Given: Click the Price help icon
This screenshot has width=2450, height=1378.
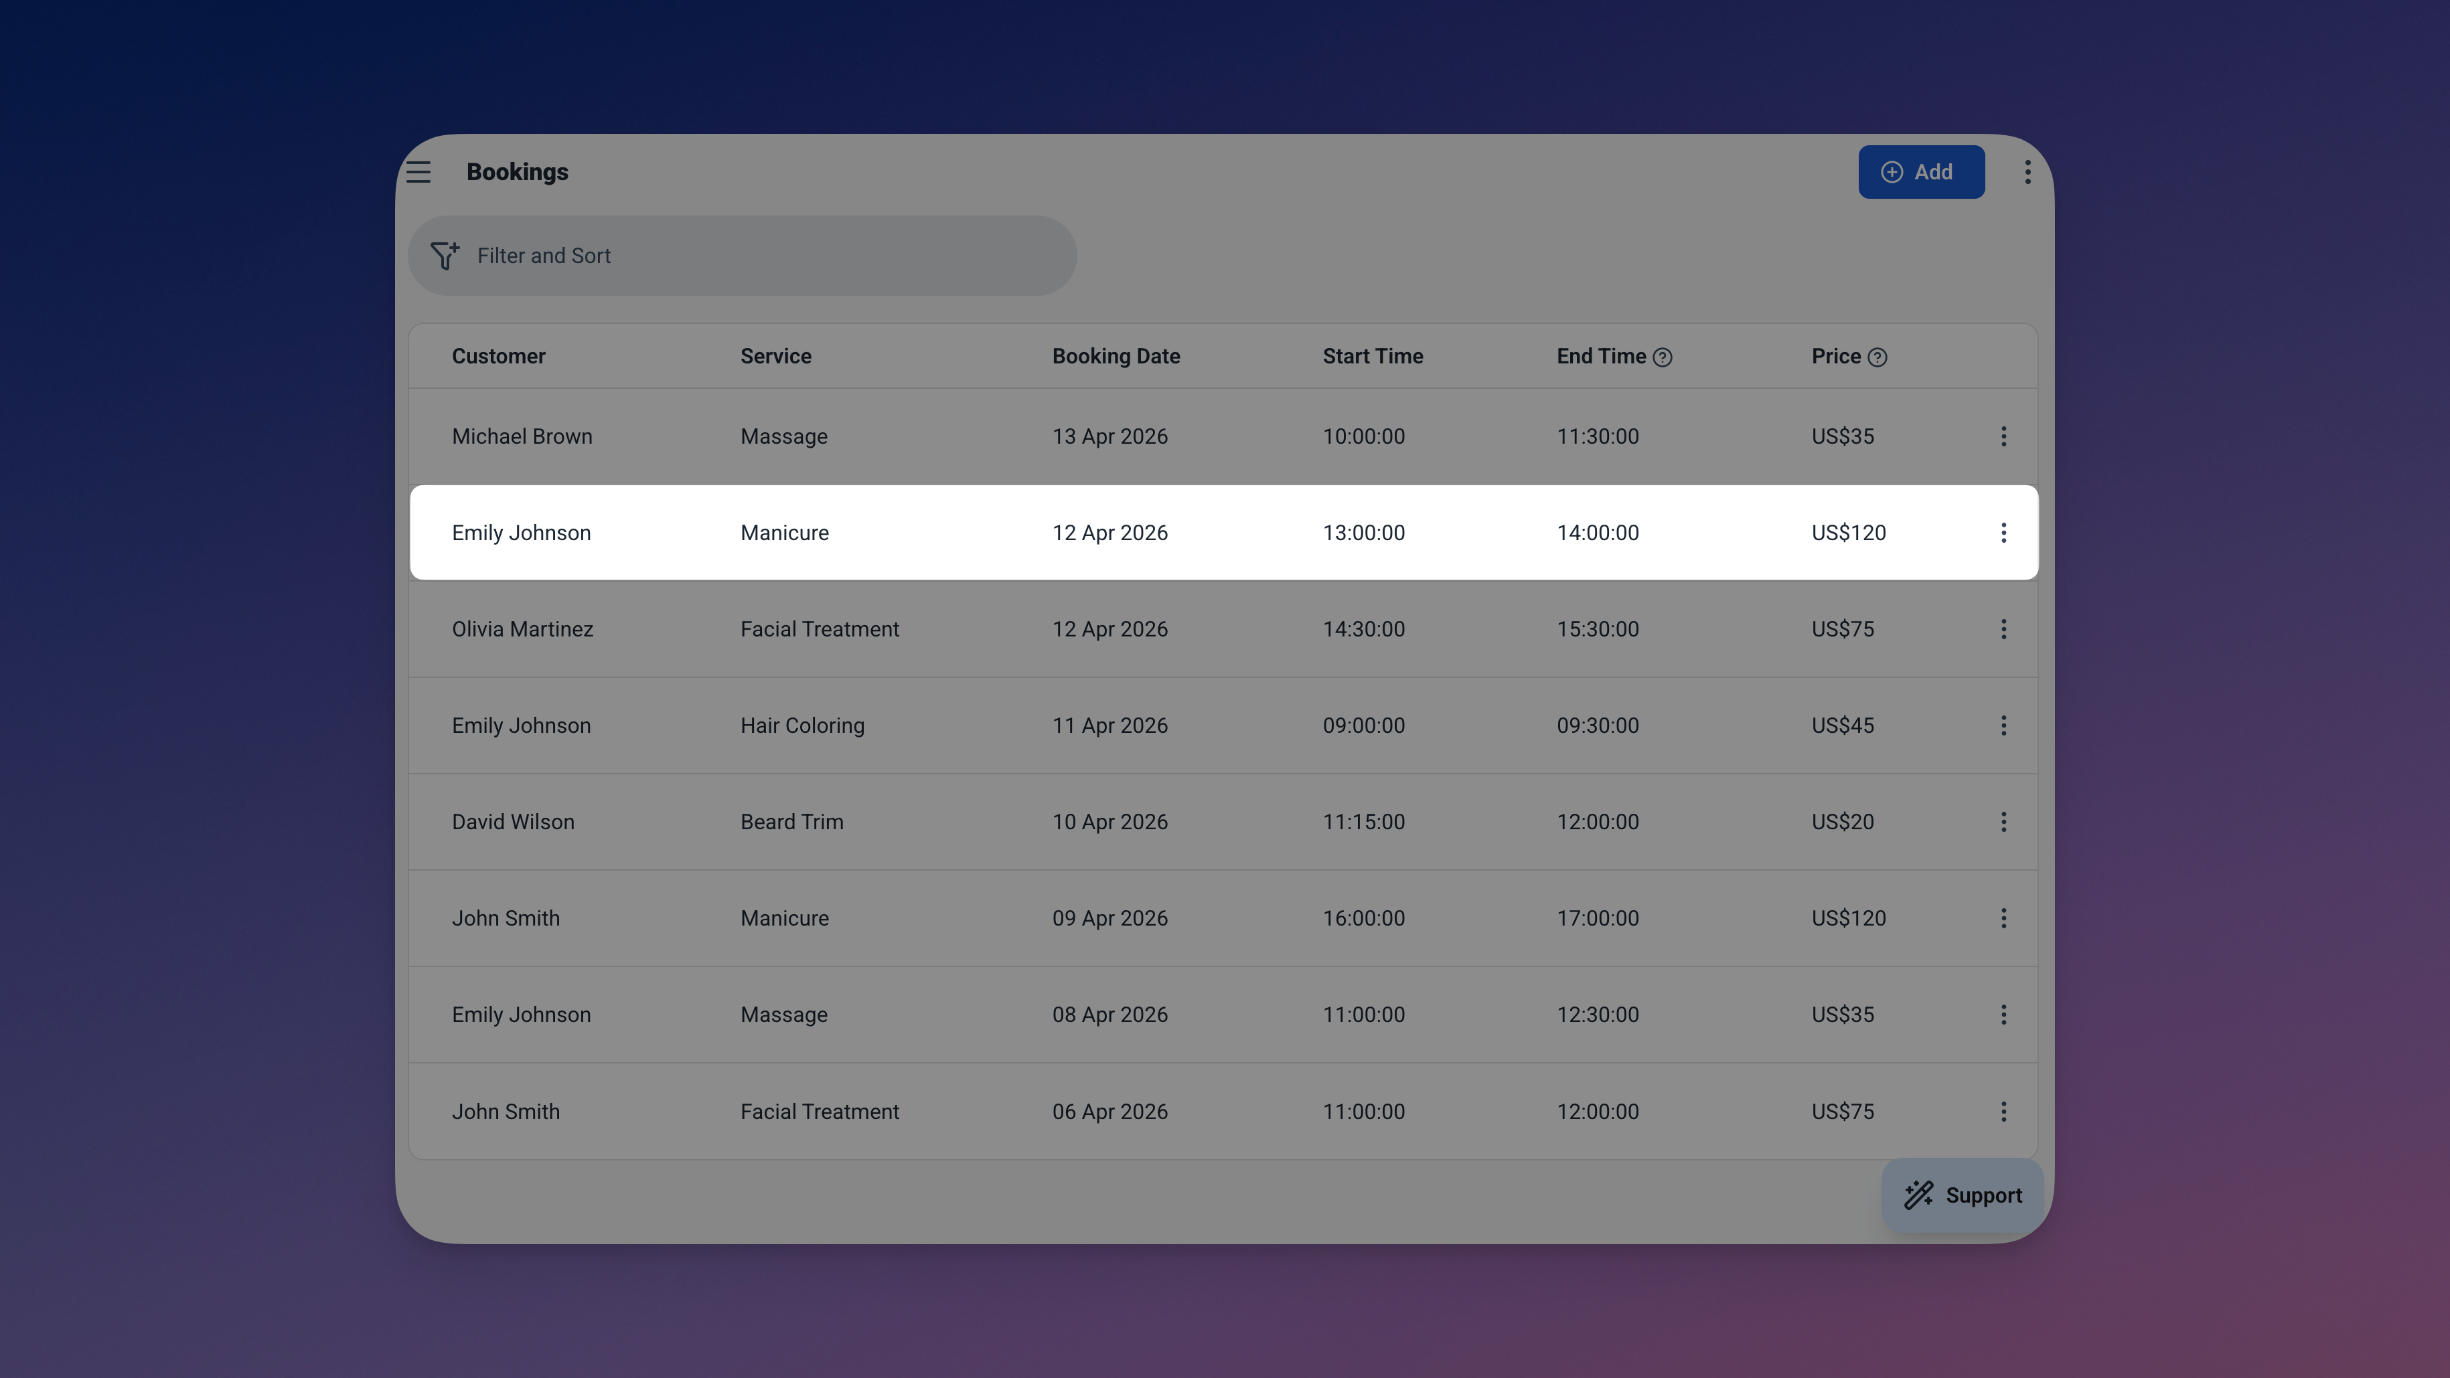Looking at the screenshot, I should click(x=1876, y=357).
